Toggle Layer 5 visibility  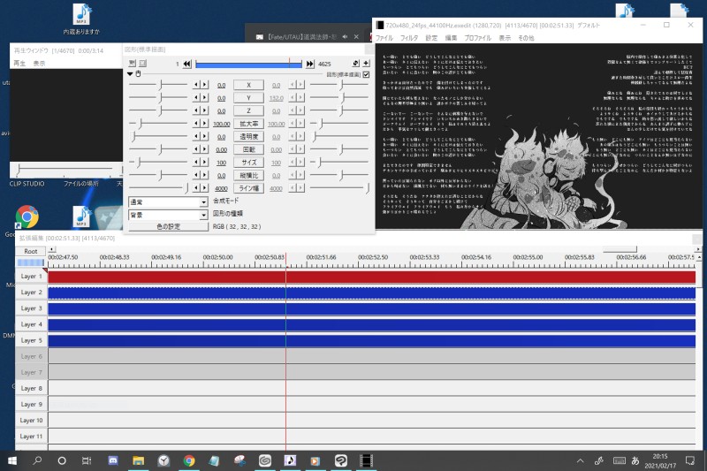(x=31, y=340)
